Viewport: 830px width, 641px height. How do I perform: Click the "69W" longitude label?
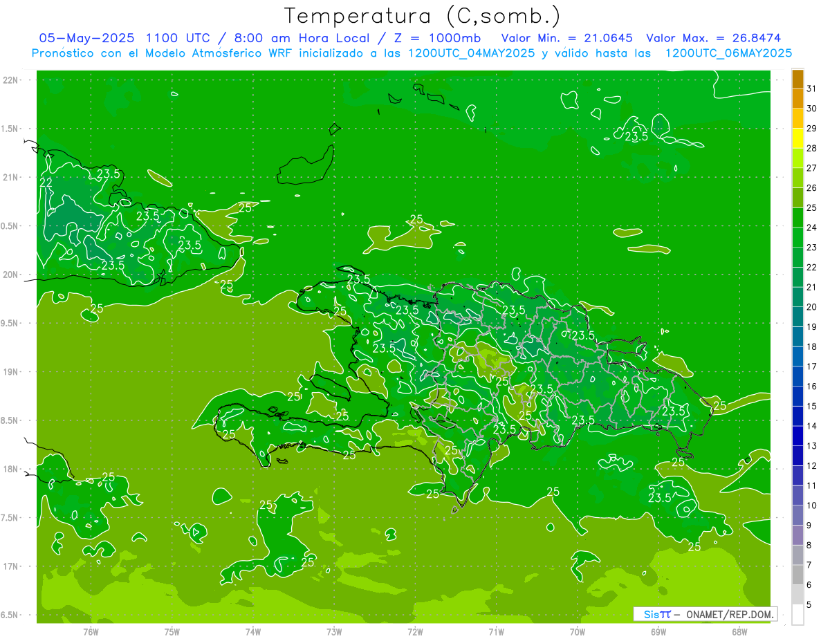[658, 631]
